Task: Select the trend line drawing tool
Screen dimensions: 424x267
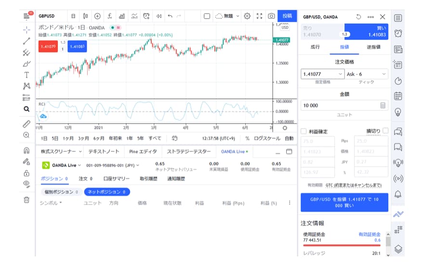Action: coord(26,41)
